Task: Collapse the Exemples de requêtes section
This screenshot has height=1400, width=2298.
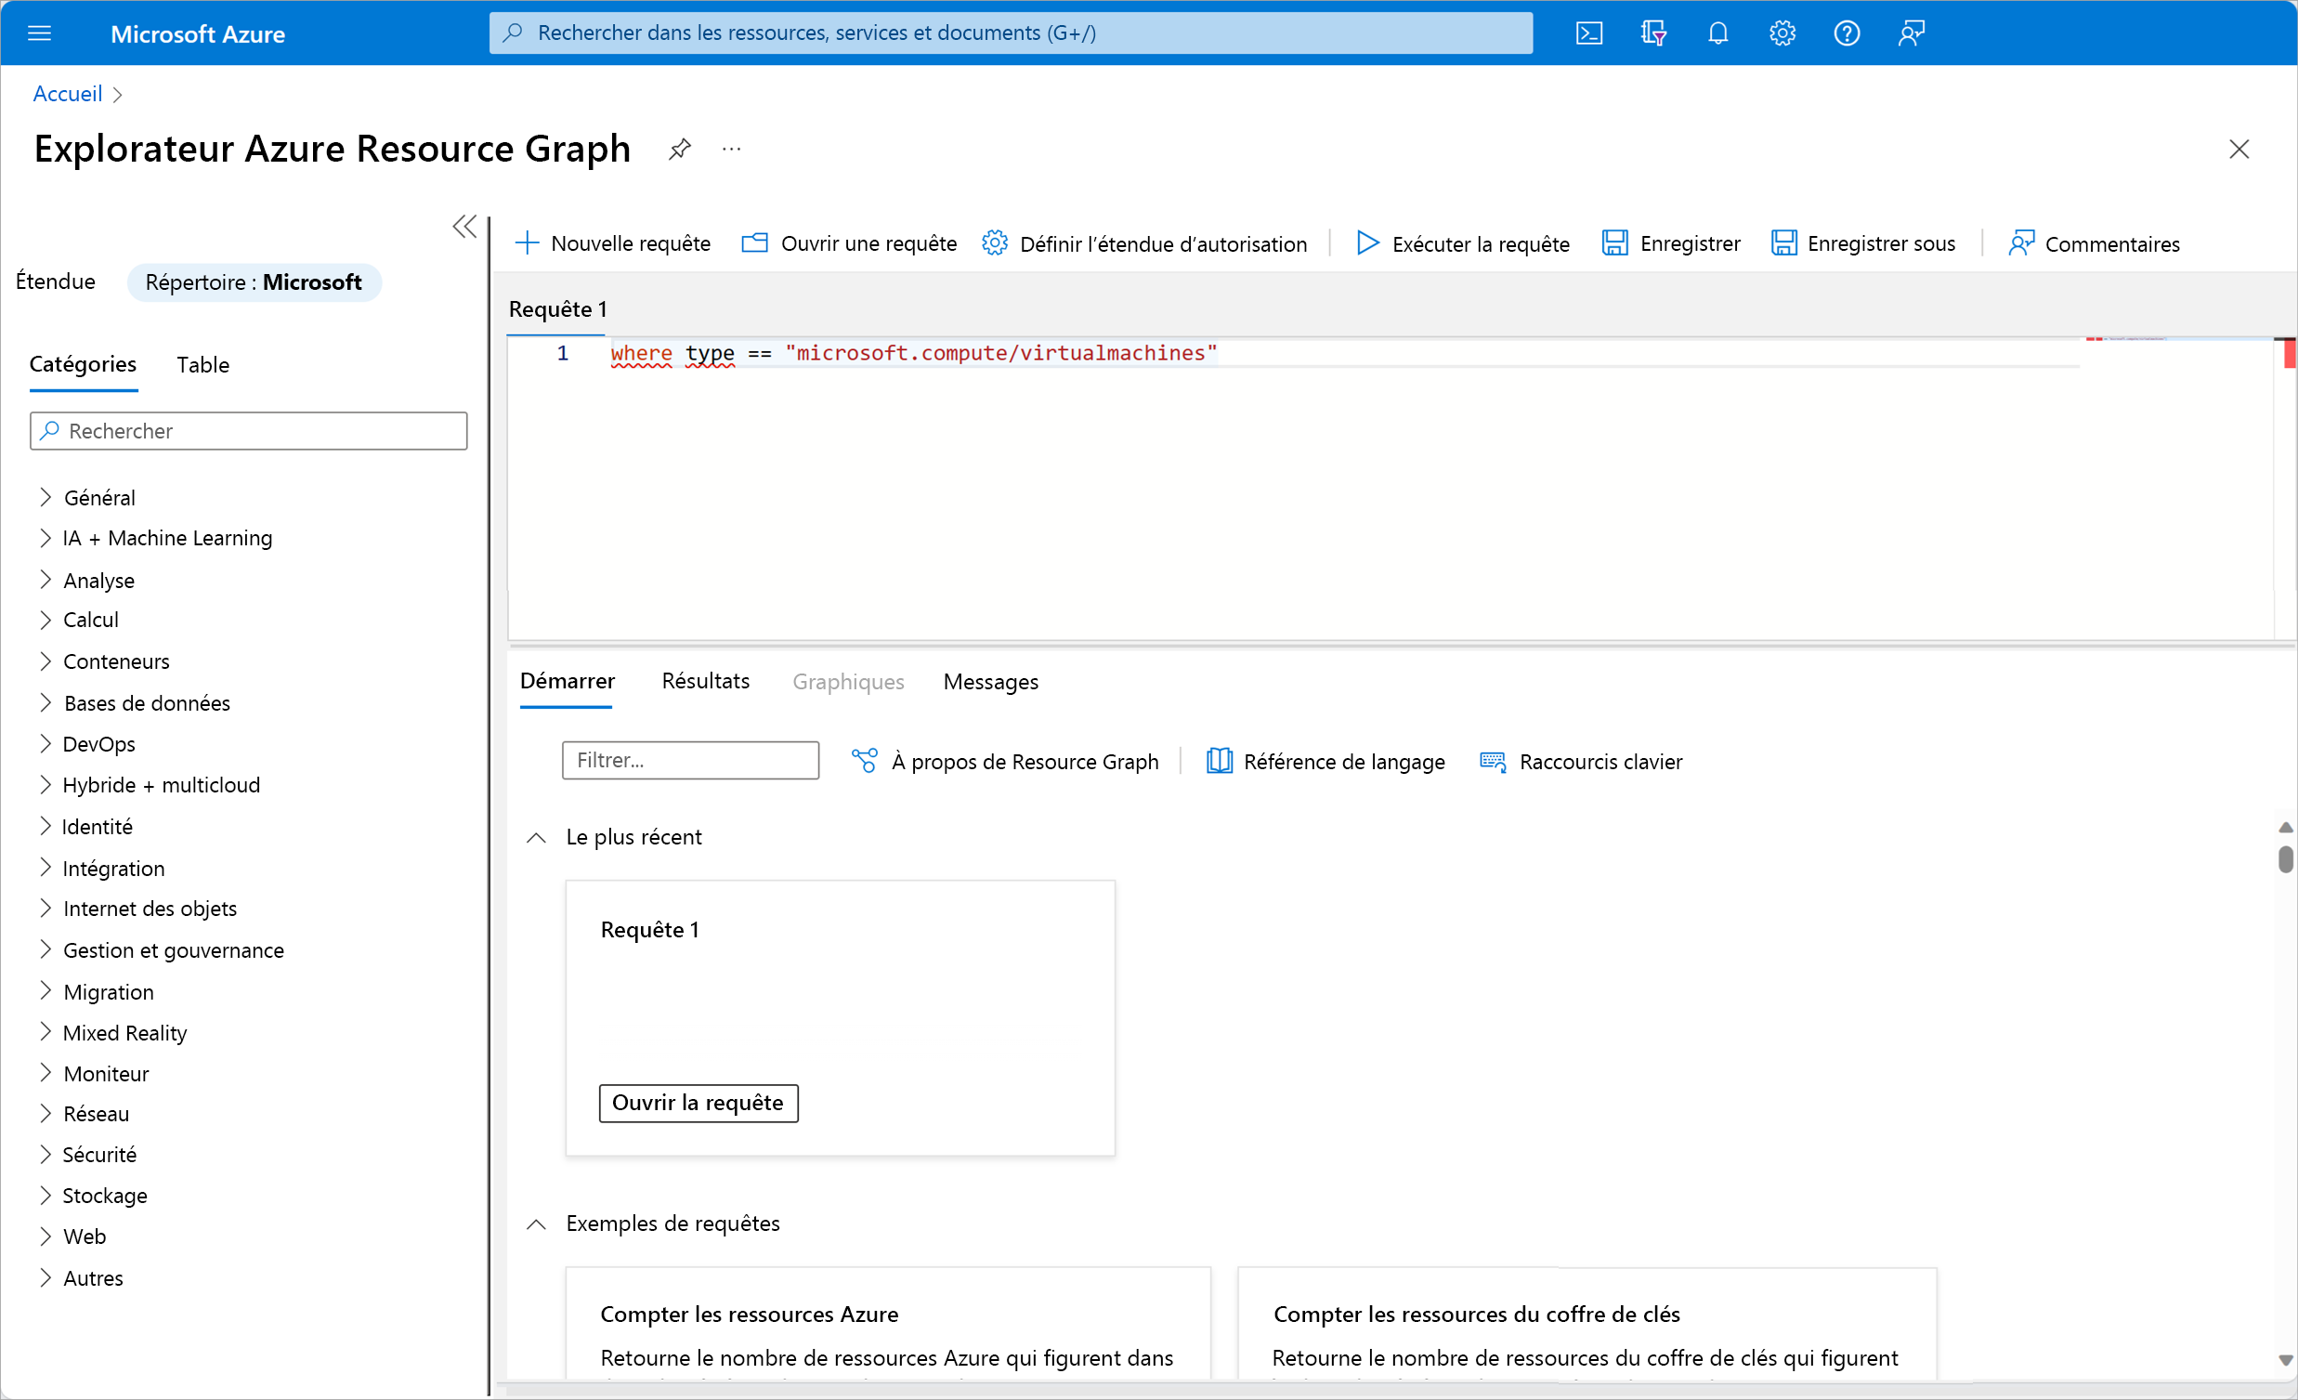Action: tap(536, 1223)
